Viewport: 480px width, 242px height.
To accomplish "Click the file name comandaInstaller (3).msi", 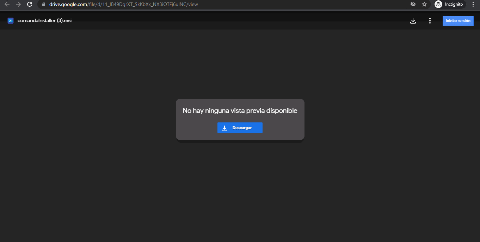I will (44, 21).
